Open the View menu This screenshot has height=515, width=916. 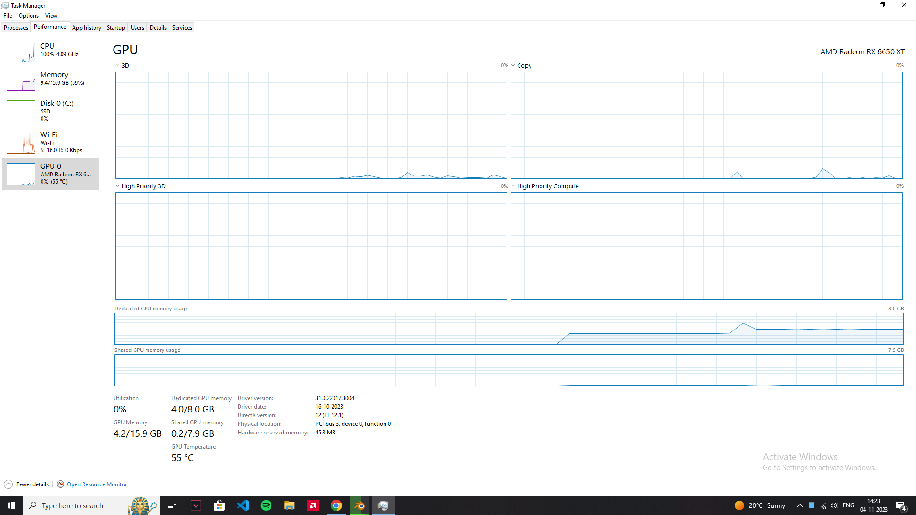pos(51,16)
